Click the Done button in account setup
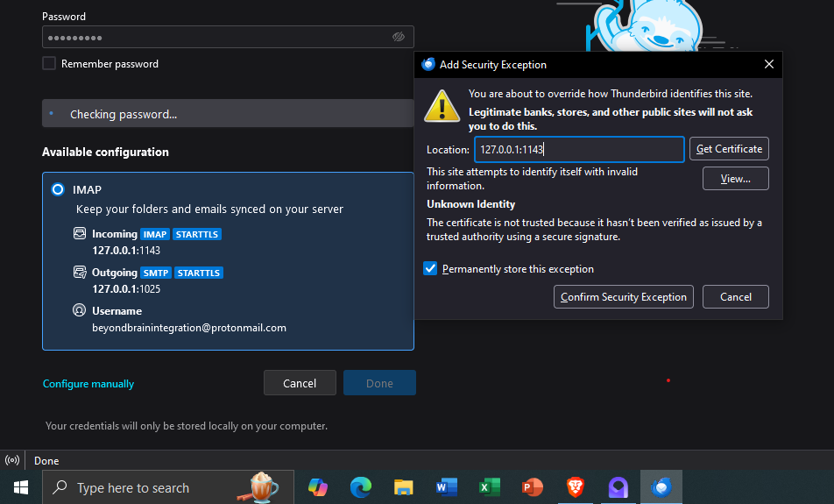 tap(379, 383)
